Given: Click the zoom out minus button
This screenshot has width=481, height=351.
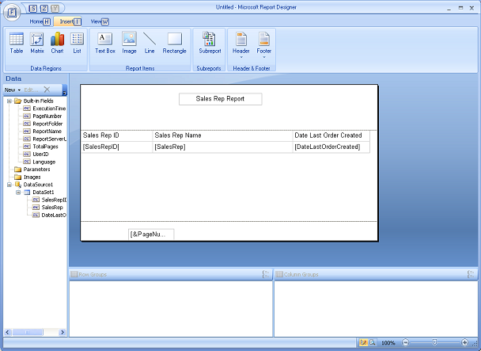Looking at the screenshot, I should (406, 342).
